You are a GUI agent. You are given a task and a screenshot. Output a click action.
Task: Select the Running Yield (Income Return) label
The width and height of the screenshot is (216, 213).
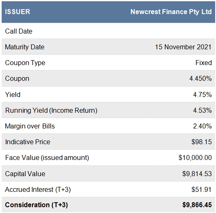point(51,111)
